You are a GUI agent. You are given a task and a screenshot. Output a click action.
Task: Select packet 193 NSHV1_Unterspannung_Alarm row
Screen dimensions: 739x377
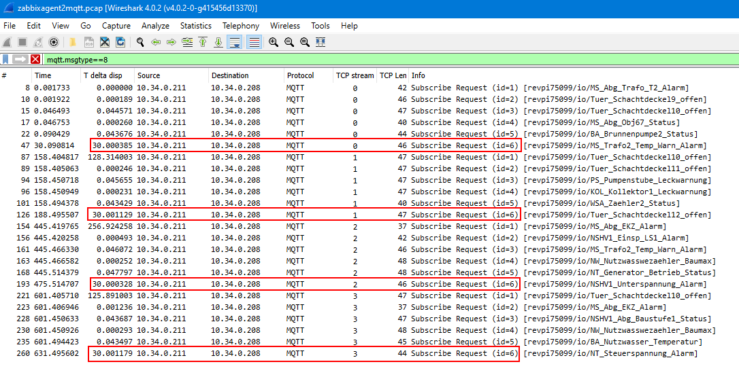369,284
